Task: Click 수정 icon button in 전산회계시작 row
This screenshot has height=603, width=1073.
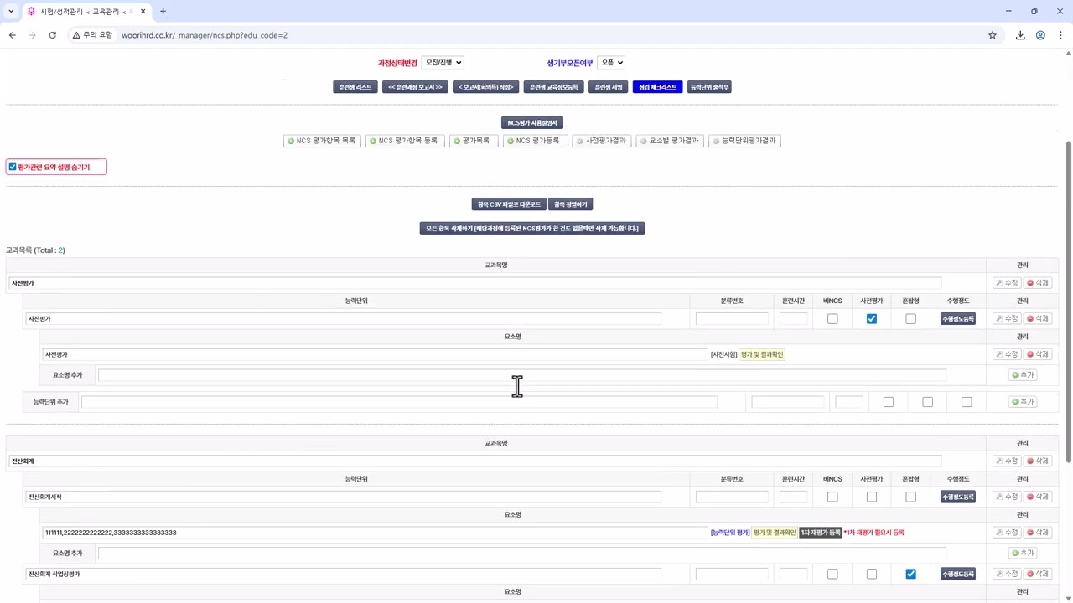Action: (1007, 497)
